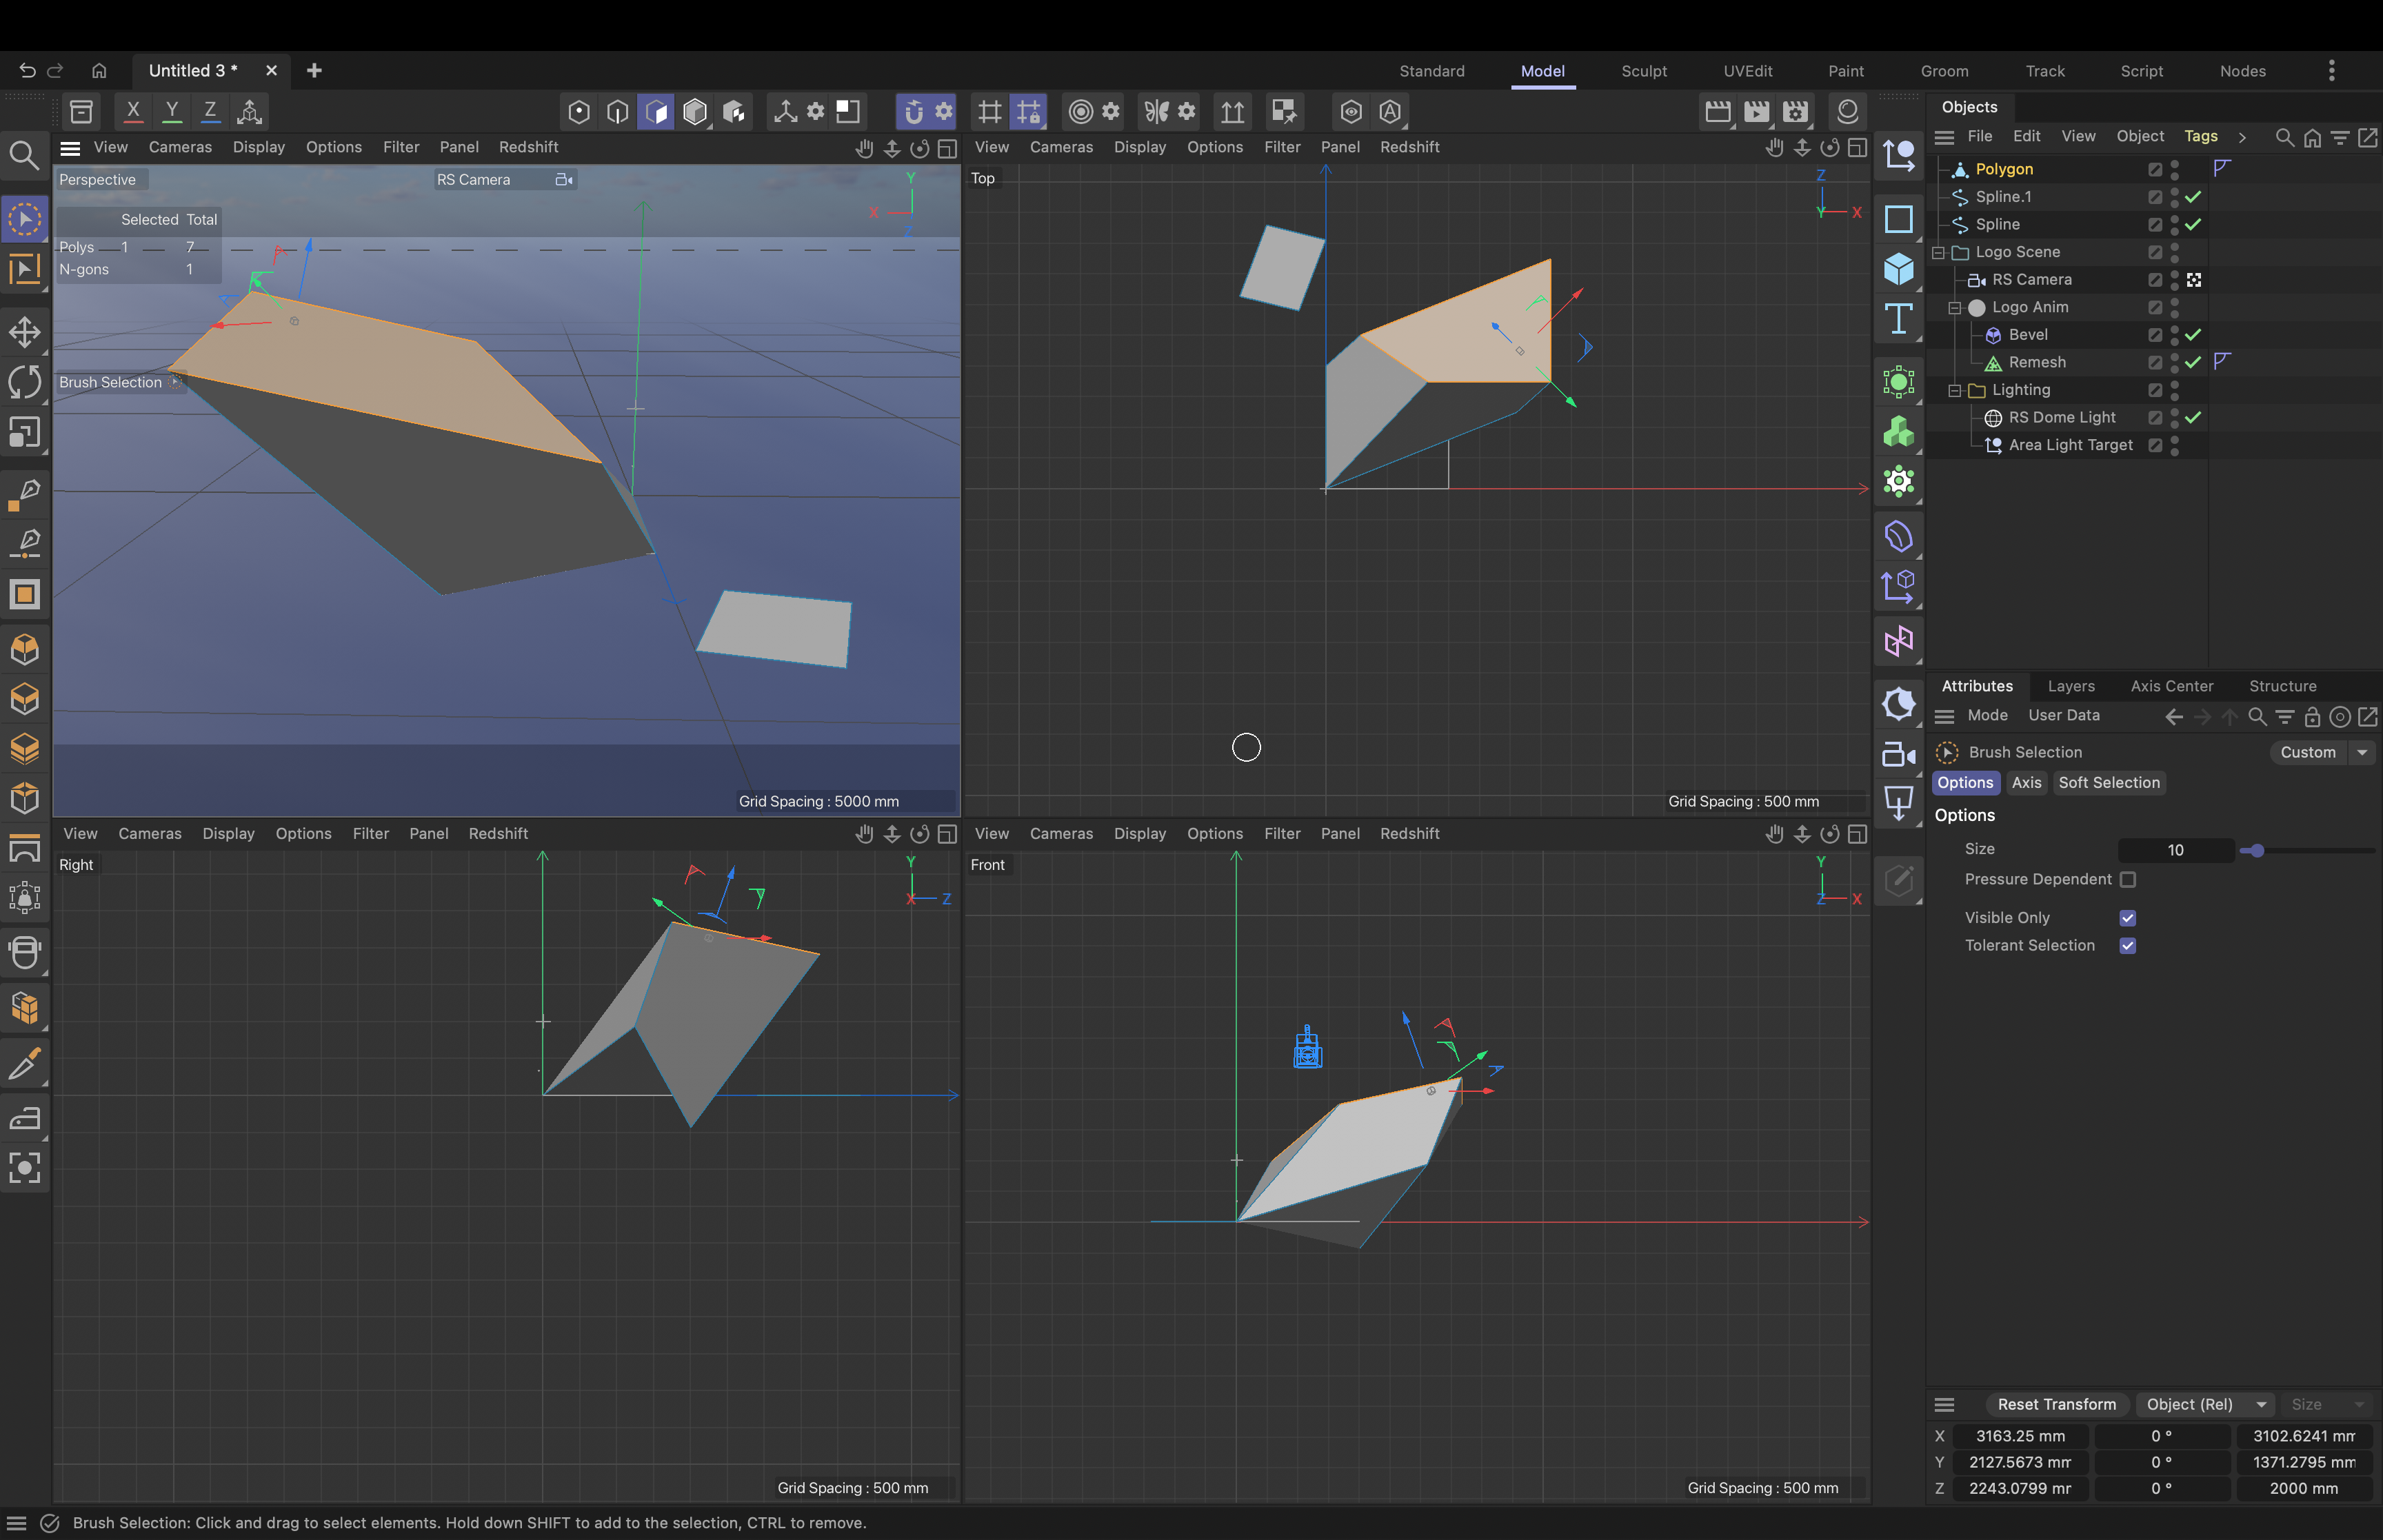Click the Symmetry icon in top toolbar

(1156, 111)
